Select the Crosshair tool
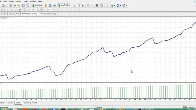Viewport: 196px width, 110px height. pyautogui.click(x=2, y=9)
